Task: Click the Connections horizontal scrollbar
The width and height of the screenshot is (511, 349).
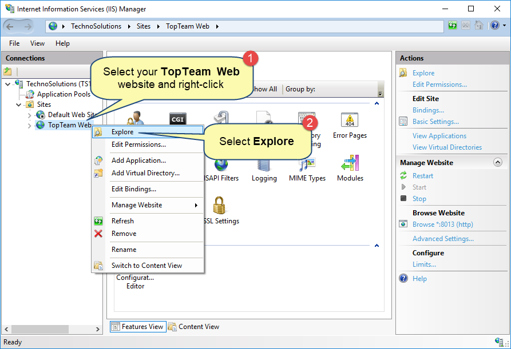Action: 39,329
